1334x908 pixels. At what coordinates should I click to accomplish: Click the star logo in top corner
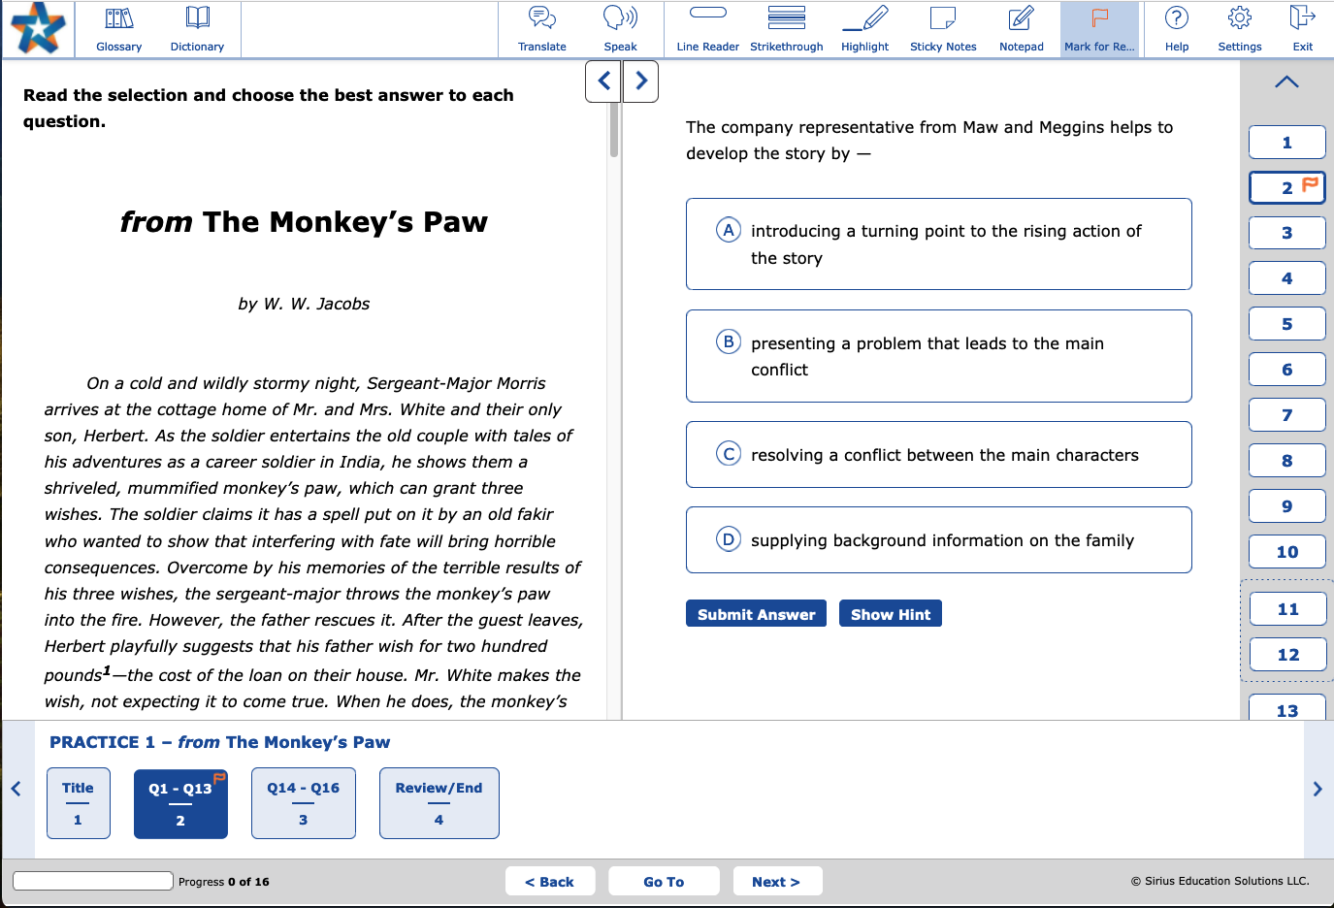pos(39,28)
